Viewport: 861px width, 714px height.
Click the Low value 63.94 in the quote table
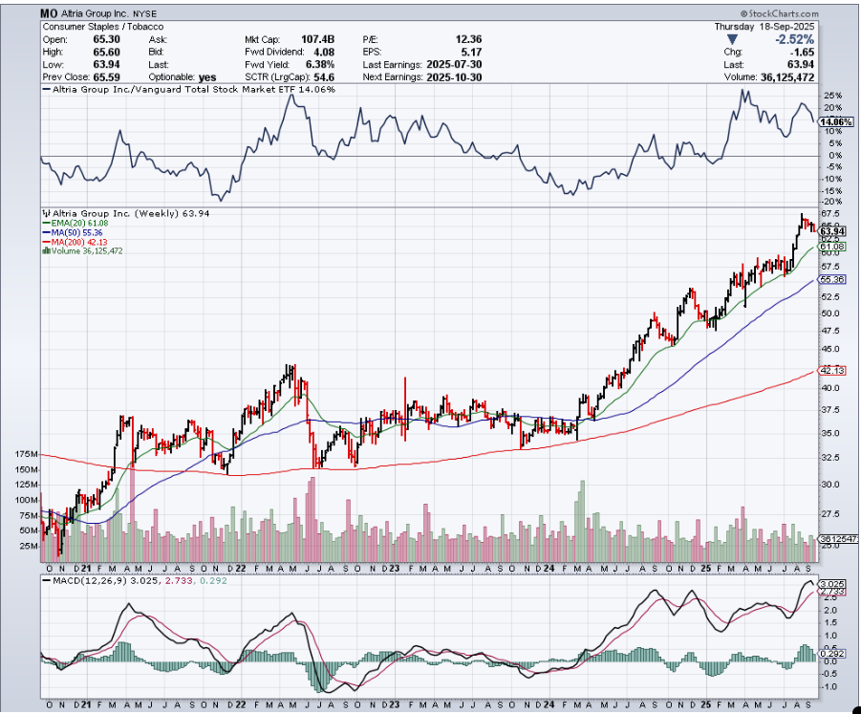(106, 65)
